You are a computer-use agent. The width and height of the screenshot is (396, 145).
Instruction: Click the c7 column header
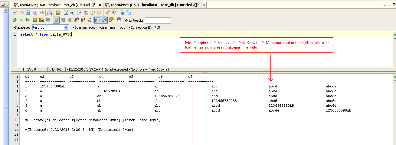pos(190,77)
